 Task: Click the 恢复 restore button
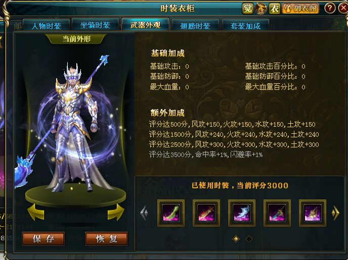pos(107,239)
